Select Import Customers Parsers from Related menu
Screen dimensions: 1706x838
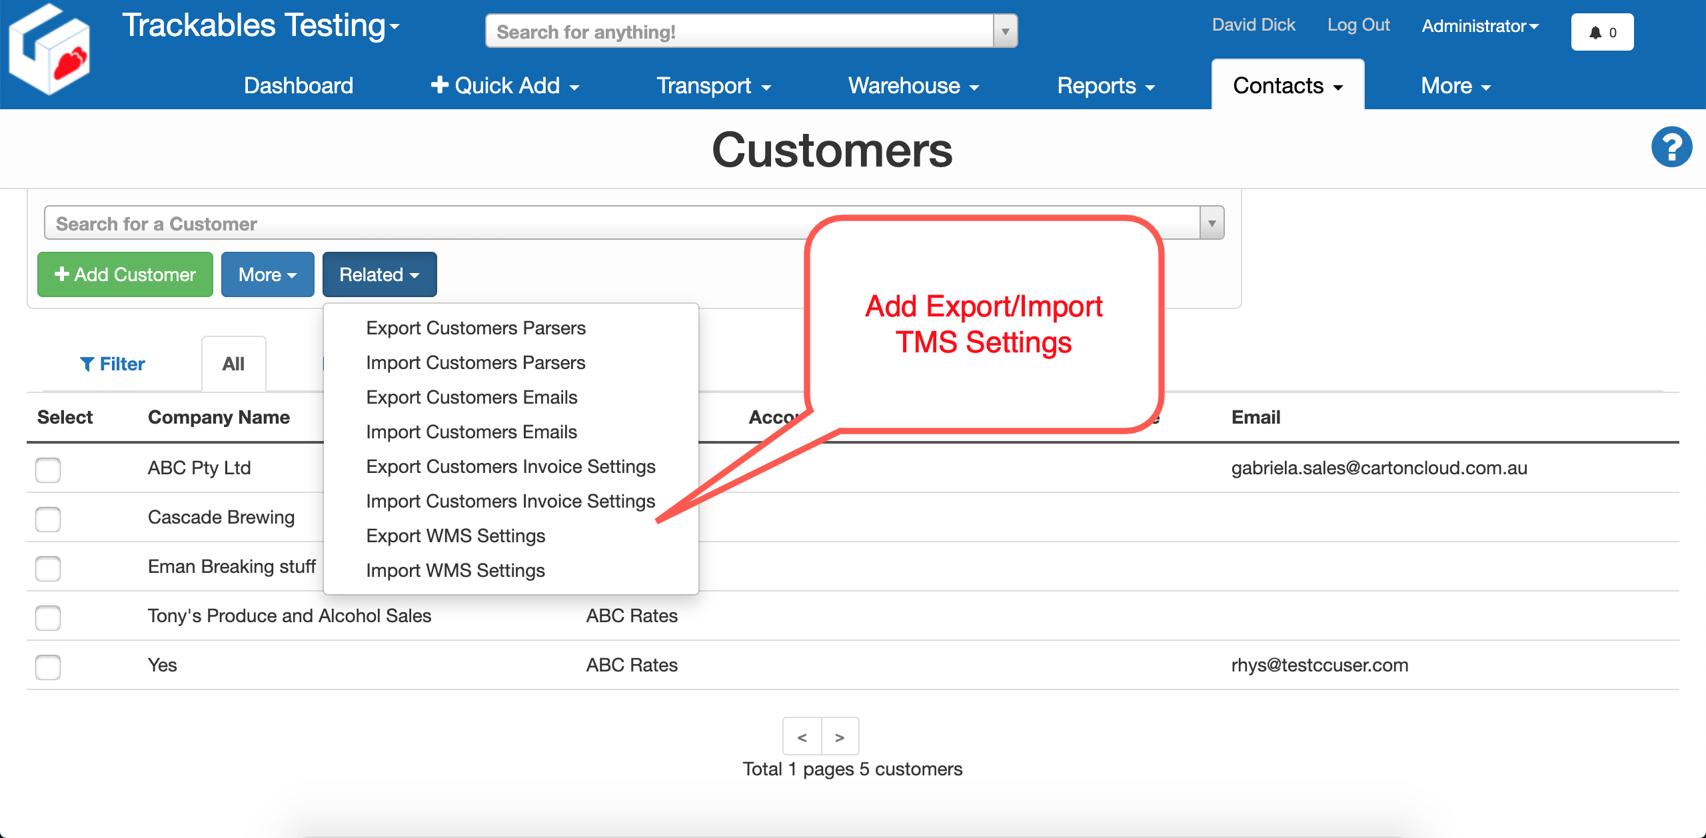click(x=475, y=362)
